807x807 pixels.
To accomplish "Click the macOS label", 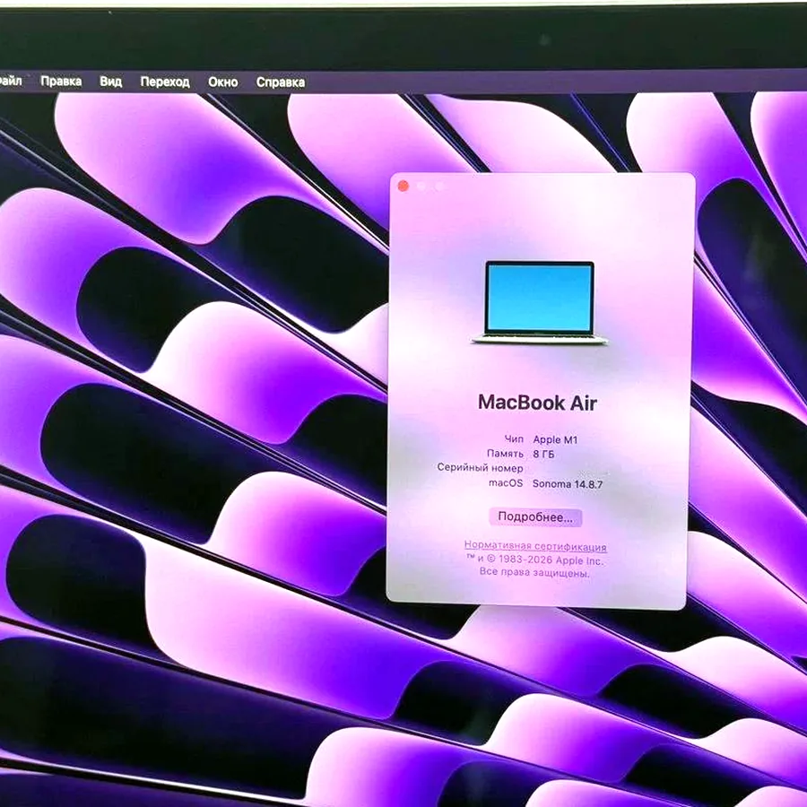I will [x=506, y=482].
